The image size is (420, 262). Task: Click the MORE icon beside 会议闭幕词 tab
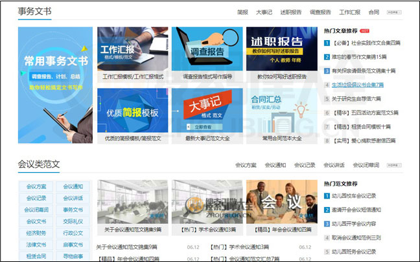pos(394,165)
